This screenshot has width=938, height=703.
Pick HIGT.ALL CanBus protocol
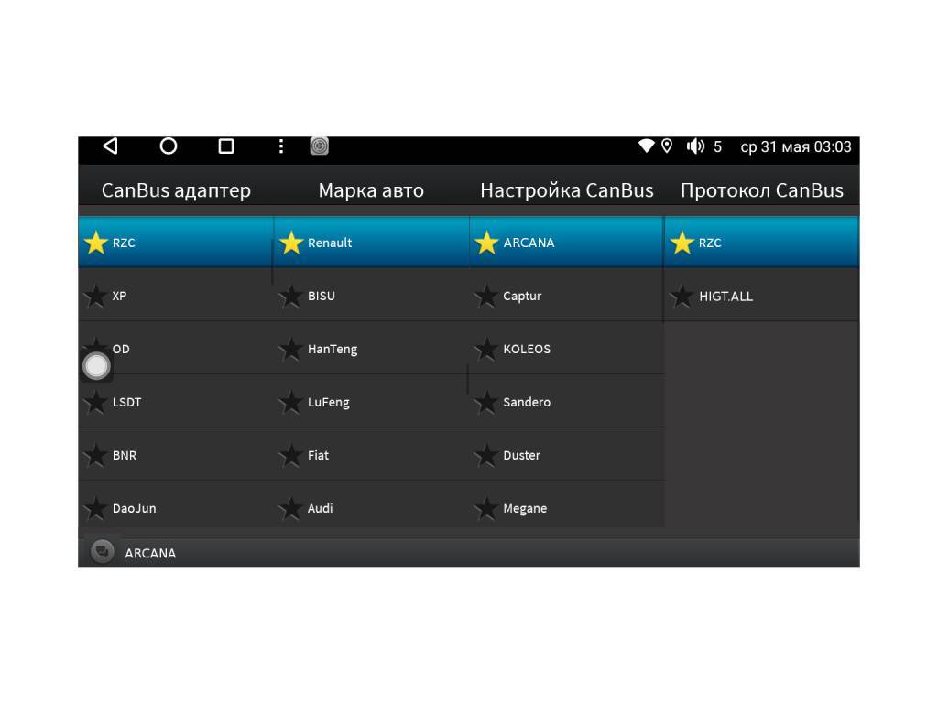coord(761,296)
